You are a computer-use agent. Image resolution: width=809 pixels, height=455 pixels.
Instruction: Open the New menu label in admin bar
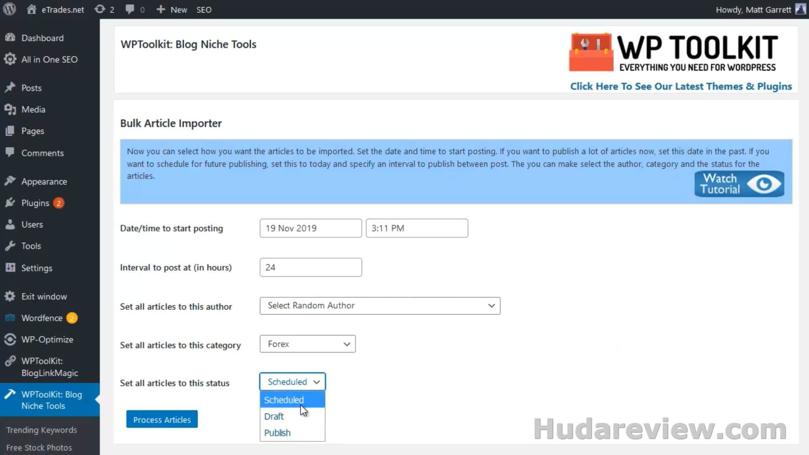179,9
